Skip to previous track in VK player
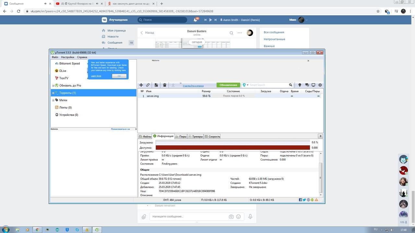 tap(205, 20)
